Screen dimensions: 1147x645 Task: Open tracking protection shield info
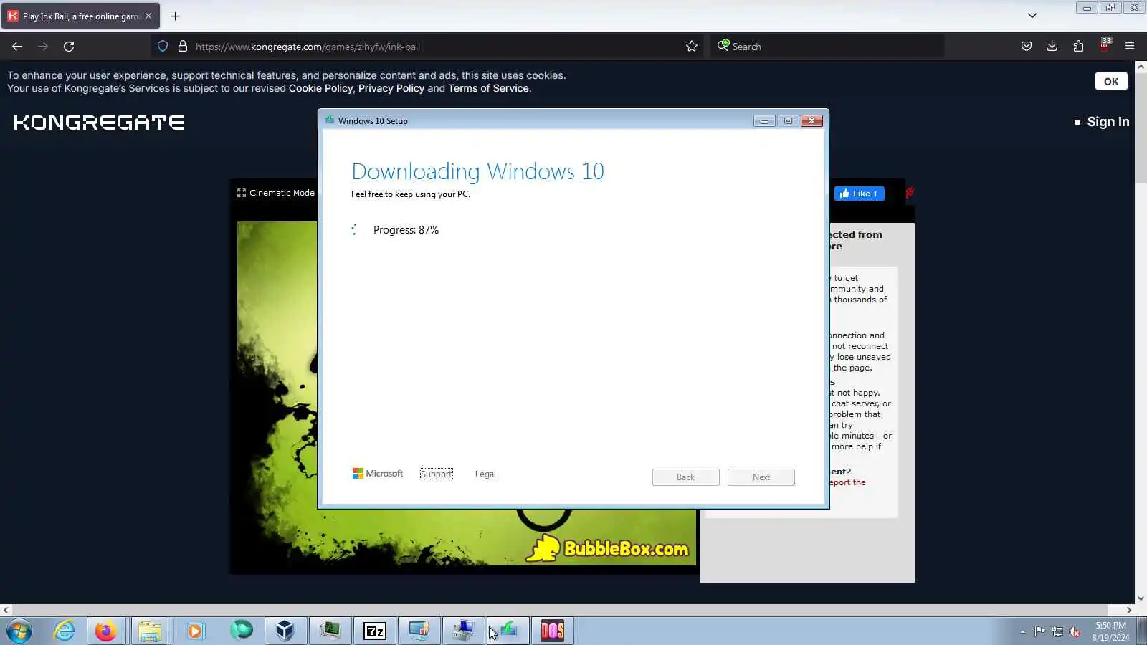(x=163, y=47)
